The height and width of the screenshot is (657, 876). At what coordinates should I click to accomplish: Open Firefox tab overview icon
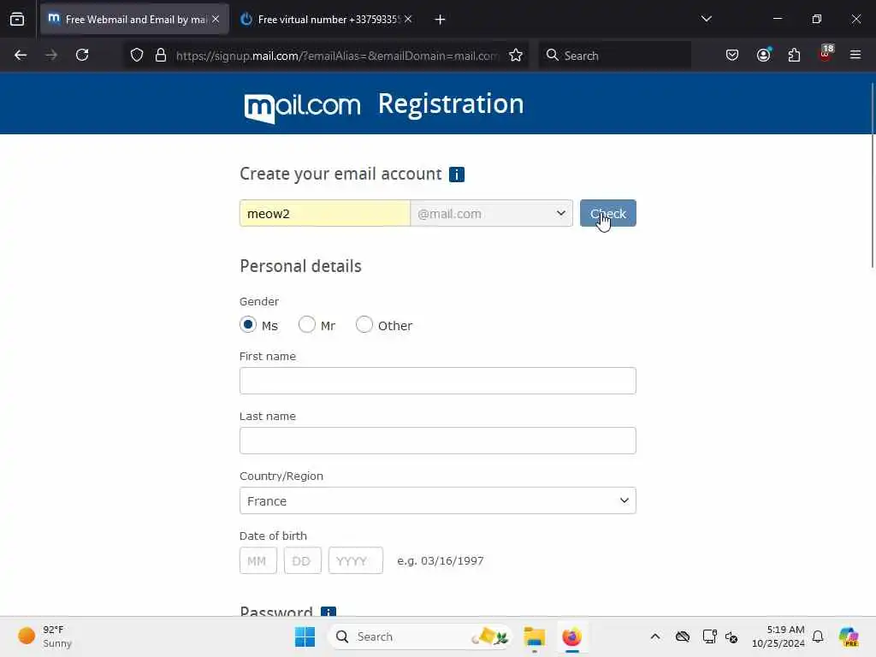pos(17,19)
